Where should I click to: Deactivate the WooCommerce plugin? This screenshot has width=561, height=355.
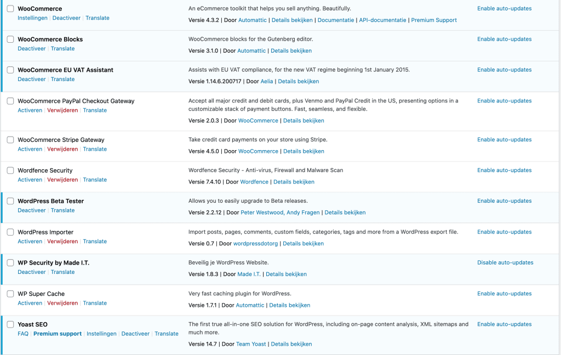coord(66,18)
